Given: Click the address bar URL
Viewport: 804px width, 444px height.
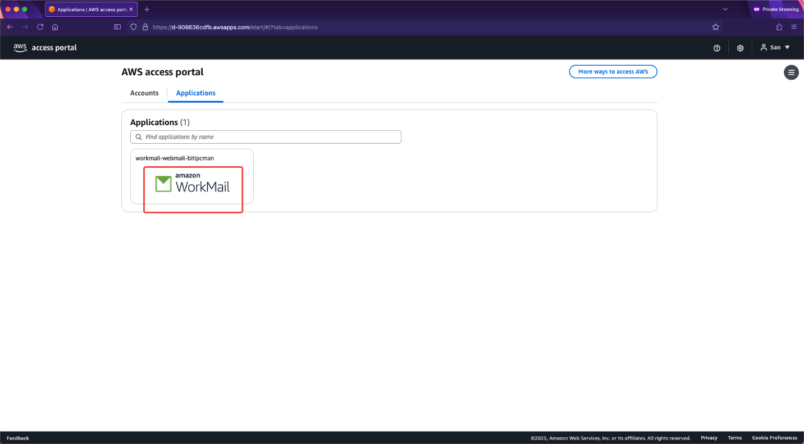Looking at the screenshot, I should pos(235,27).
